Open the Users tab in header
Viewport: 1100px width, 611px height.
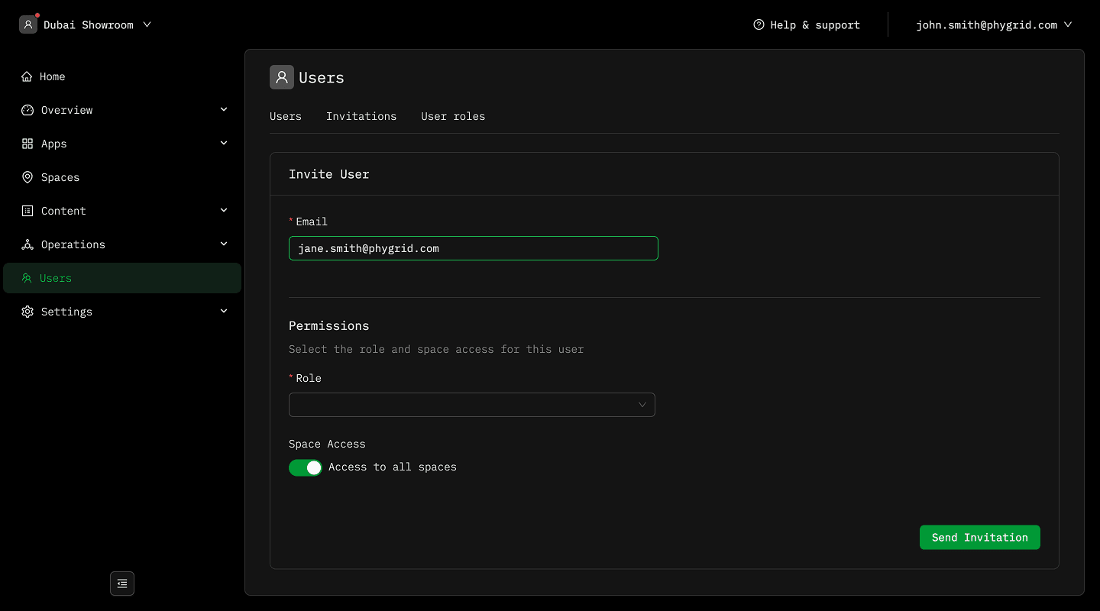[x=286, y=117]
